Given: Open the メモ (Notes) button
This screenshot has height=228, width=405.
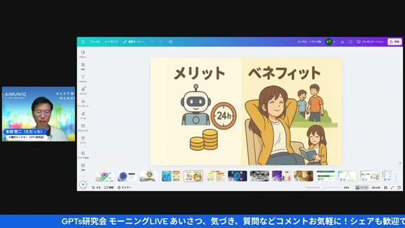Looking at the screenshot, I should (x=96, y=187).
